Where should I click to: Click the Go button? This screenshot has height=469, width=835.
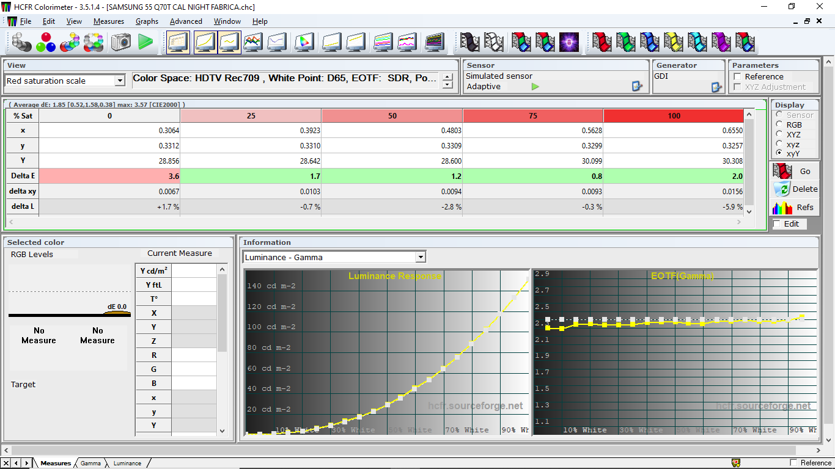click(x=795, y=171)
